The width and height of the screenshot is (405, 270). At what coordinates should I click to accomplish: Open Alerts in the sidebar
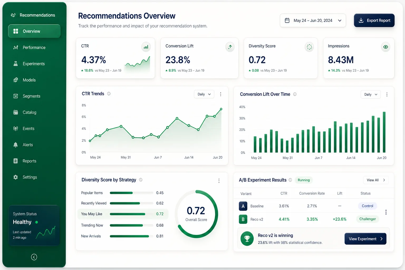coord(34,145)
